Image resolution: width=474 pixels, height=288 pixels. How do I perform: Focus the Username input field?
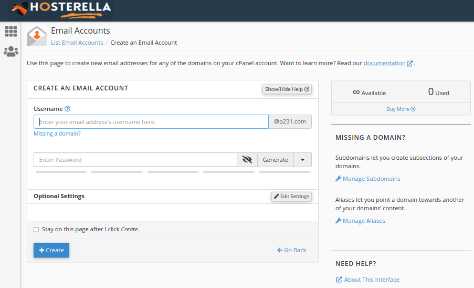pos(151,122)
